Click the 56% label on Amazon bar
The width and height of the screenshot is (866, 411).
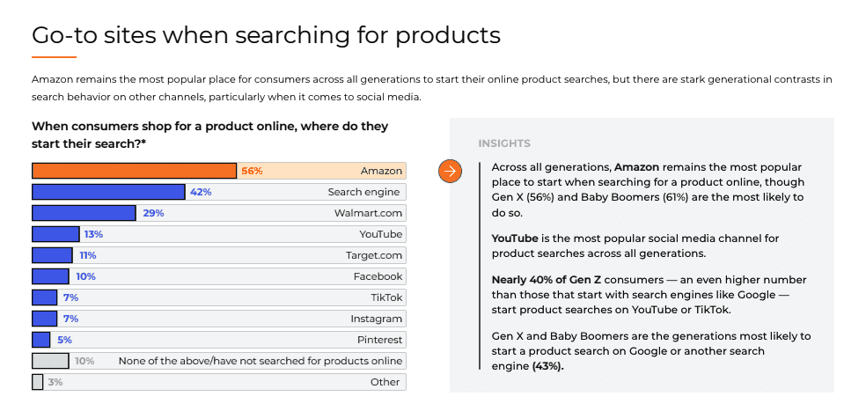coord(252,171)
